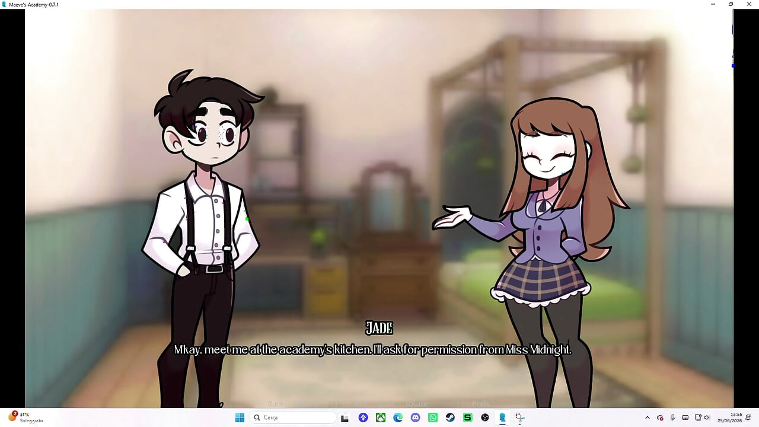This screenshot has width=759, height=427.
Task: Click the Q.Save quick menu button
Action: click(x=416, y=404)
